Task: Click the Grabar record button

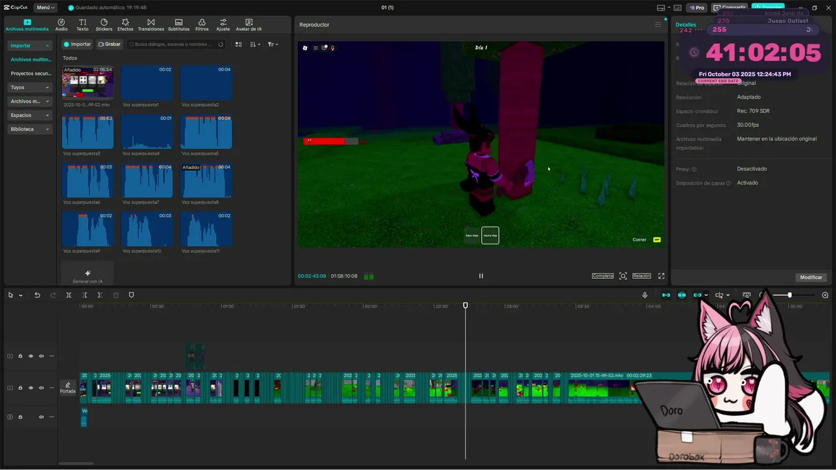Action: 110,44
